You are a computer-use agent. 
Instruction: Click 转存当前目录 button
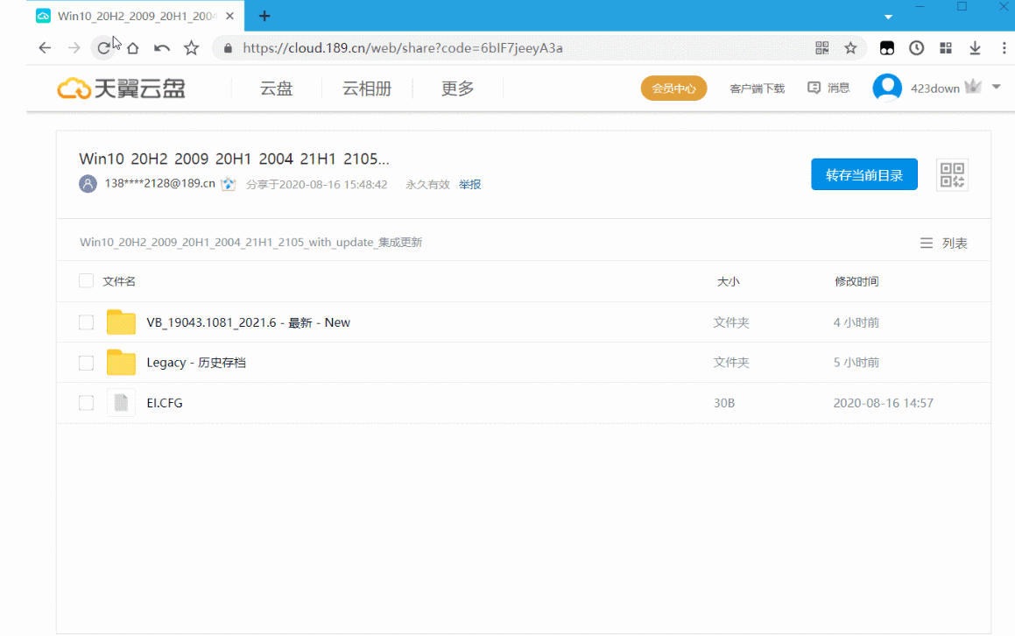864,174
